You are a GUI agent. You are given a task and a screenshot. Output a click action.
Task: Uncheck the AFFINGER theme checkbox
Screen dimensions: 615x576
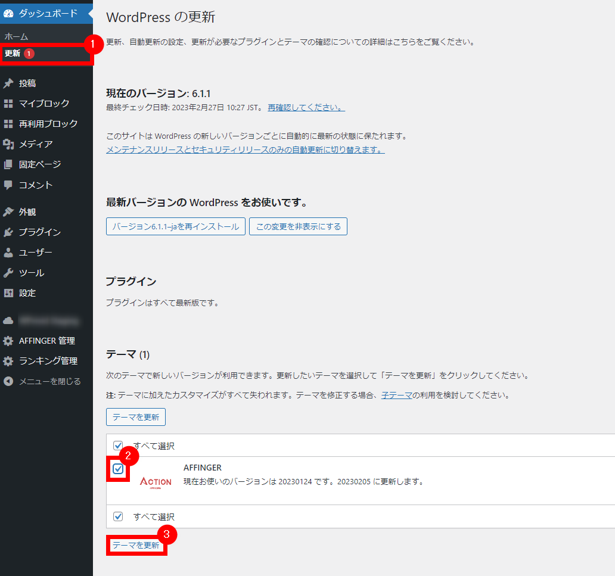[117, 469]
